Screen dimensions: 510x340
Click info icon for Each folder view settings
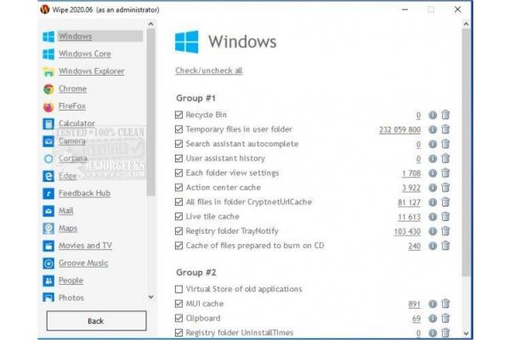tap(433, 173)
